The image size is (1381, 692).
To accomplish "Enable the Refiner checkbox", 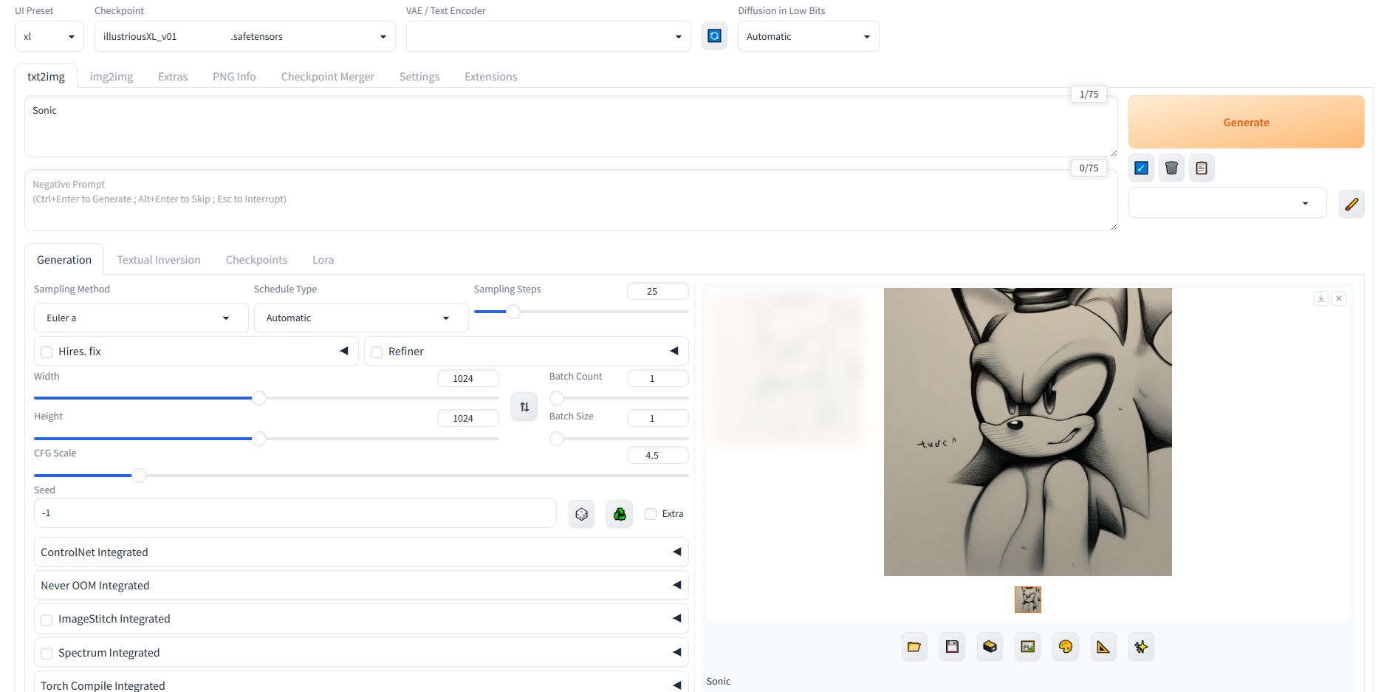I will click(x=377, y=352).
